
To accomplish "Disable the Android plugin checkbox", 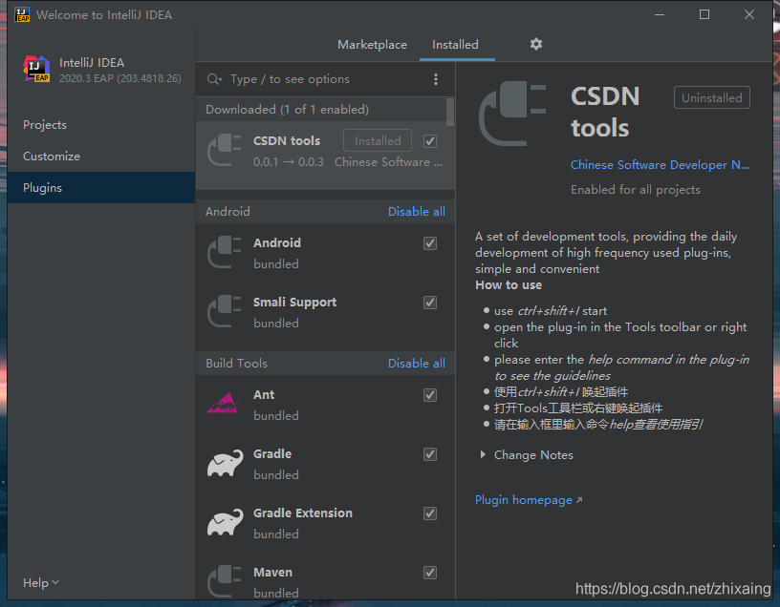I will pos(430,243).
